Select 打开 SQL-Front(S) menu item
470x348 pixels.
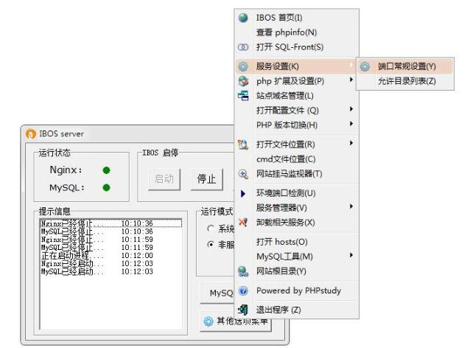[x=296, y=47]
